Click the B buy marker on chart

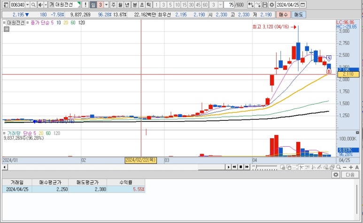pos(329,71)
